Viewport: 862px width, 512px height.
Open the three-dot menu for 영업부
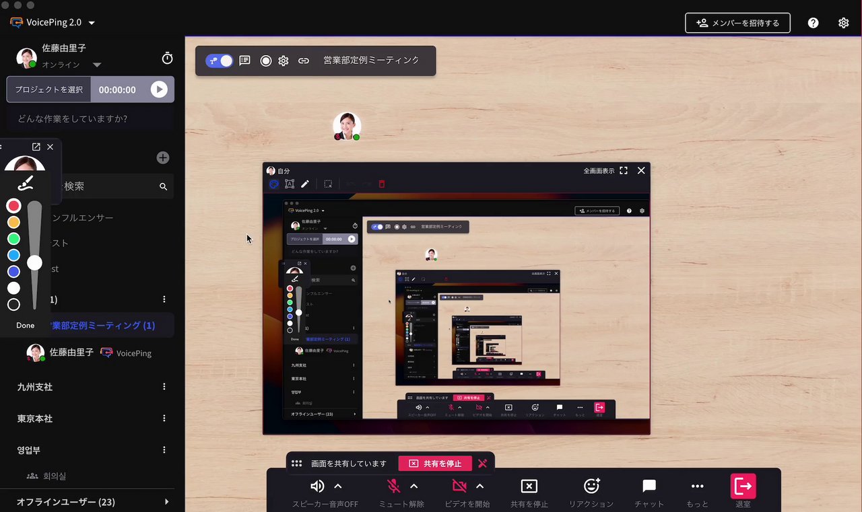coord(164,449)
